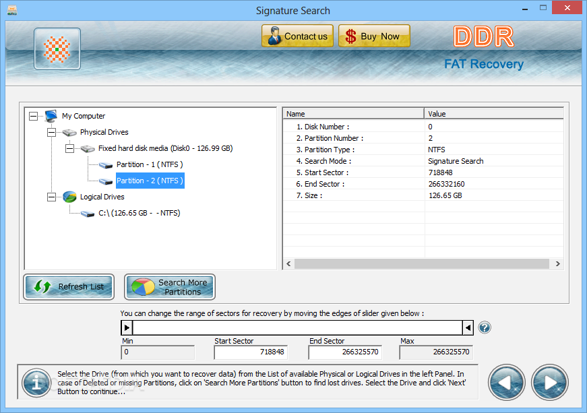Open the Contact us button
587x413 pixels.
click(298, 36)
